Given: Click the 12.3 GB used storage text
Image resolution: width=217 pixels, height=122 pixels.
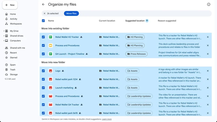Looking at the screenshot, I should click(10, 79).
